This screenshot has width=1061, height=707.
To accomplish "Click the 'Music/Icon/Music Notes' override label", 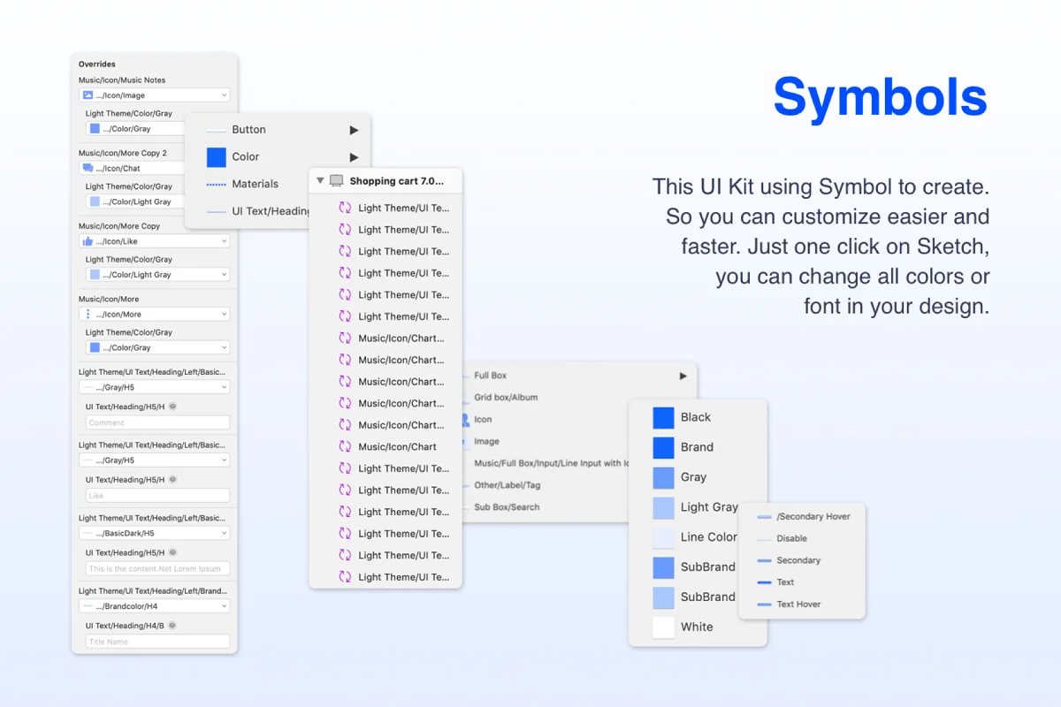I will click(x=122, y=80).
